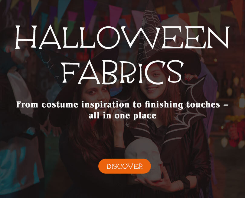This screenshot has height=198, width=245.
Task: Click the glowing lantern at right edge
Action: click(x=242, y=100)
